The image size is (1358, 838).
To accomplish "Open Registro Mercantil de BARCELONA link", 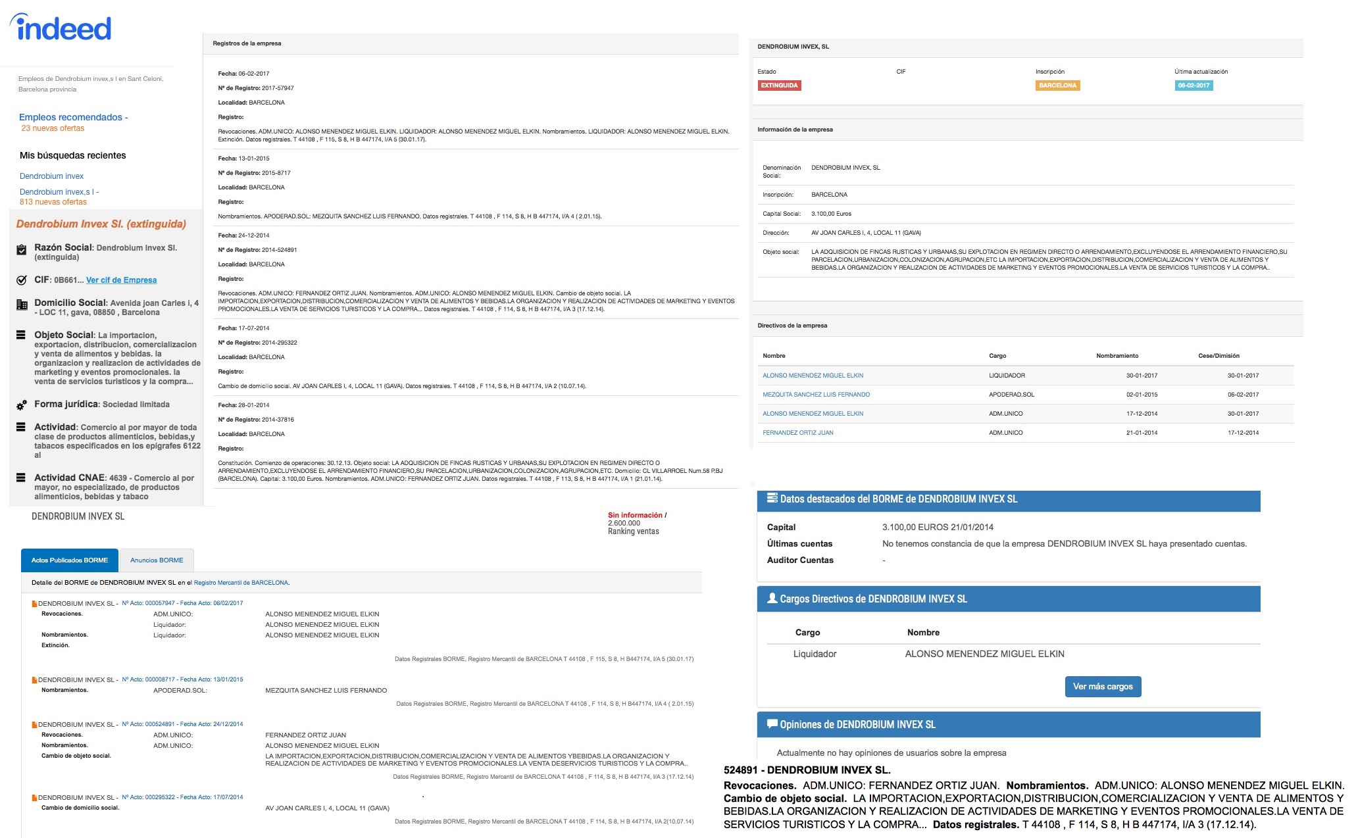I will (241, 583).
